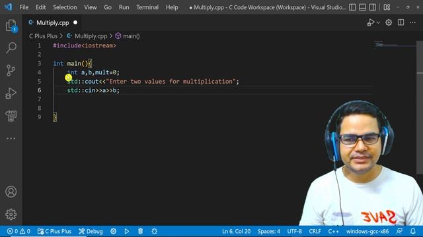Viewport: 423px width, 237px height.
Task: Click the editor vertical scrollbar
Action: point(420,107)
